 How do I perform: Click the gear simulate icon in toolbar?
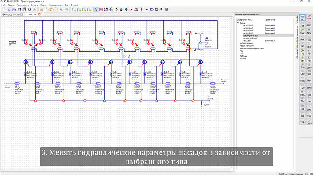[156, 10]
